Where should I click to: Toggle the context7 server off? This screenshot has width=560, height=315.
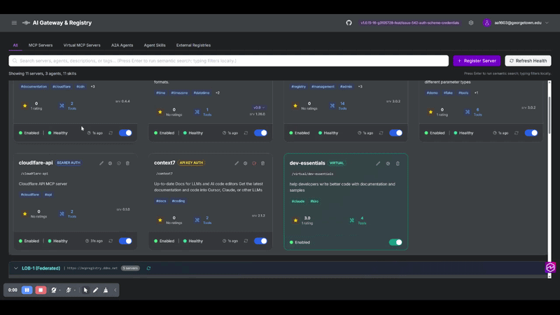(260, 241)
